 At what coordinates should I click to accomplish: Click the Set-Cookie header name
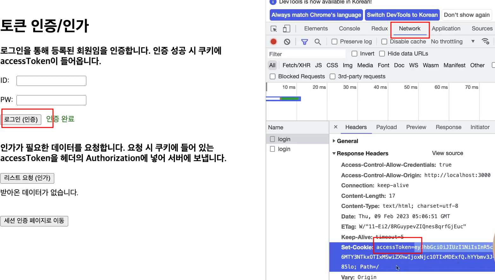click(357, 247)
